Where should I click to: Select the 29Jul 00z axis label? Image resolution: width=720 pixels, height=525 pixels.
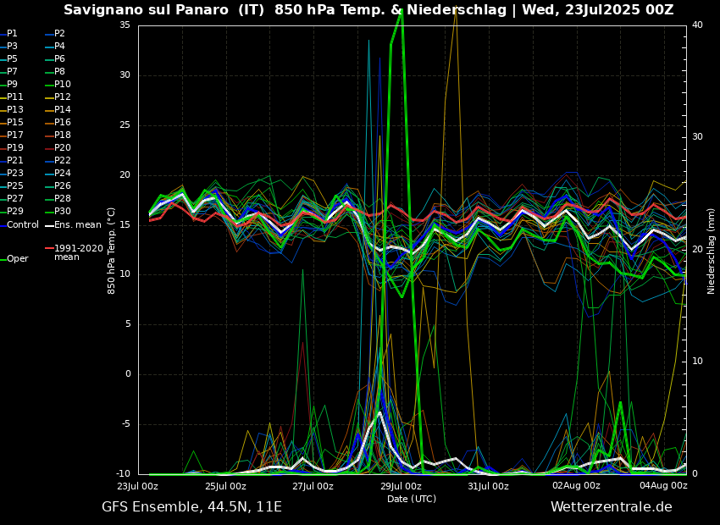point(401,486)
